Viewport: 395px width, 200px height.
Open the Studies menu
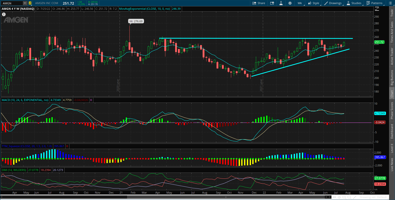(x=354, y=3)
